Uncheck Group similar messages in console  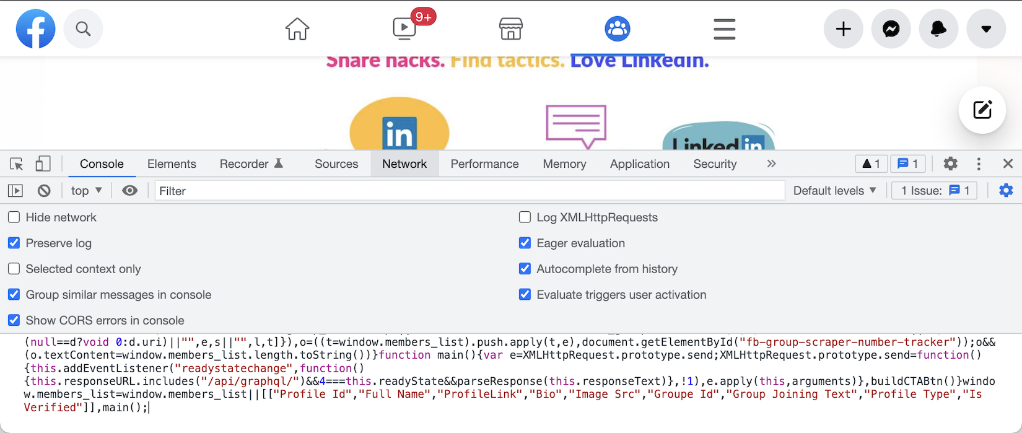(14, 295)
